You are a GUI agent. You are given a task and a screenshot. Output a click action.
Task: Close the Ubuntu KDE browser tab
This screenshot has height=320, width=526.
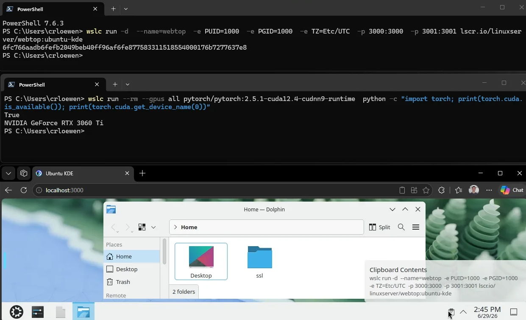pyautogui.click(x=127, y=173)
